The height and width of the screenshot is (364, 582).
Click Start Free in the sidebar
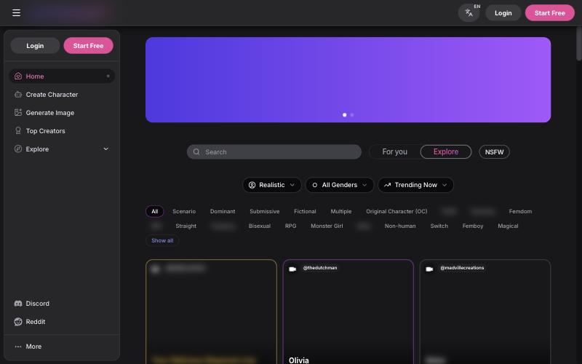point(88,46)
